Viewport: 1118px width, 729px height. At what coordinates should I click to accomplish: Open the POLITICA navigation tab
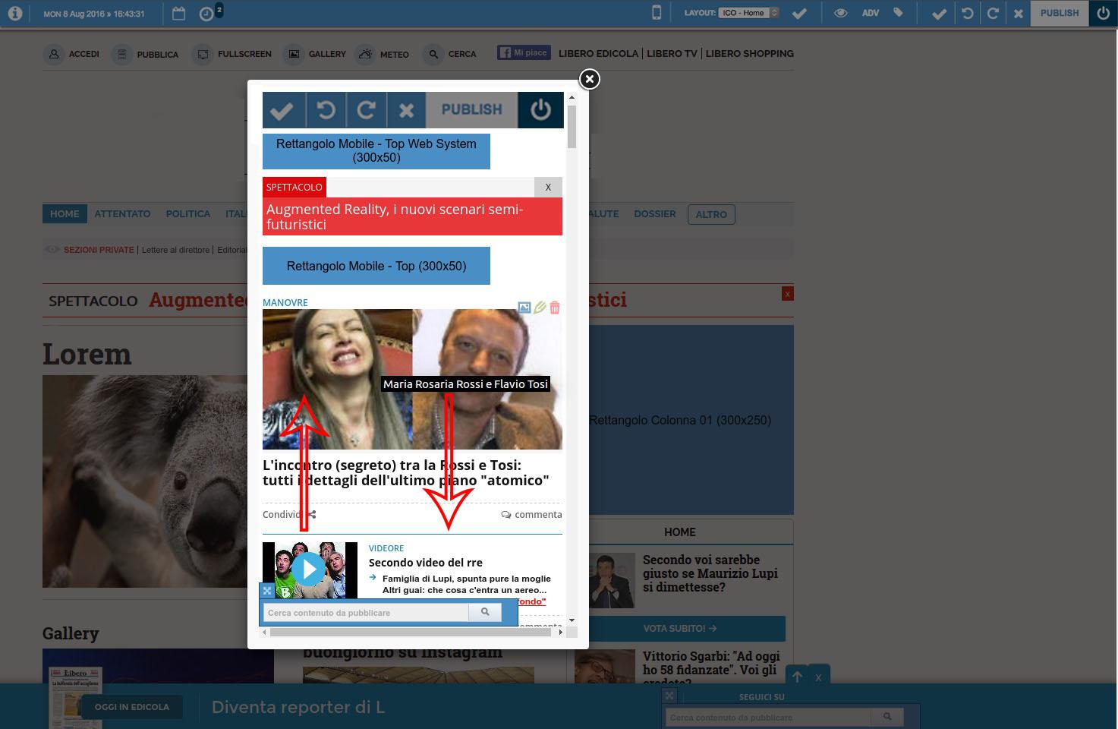coord(187,214)
